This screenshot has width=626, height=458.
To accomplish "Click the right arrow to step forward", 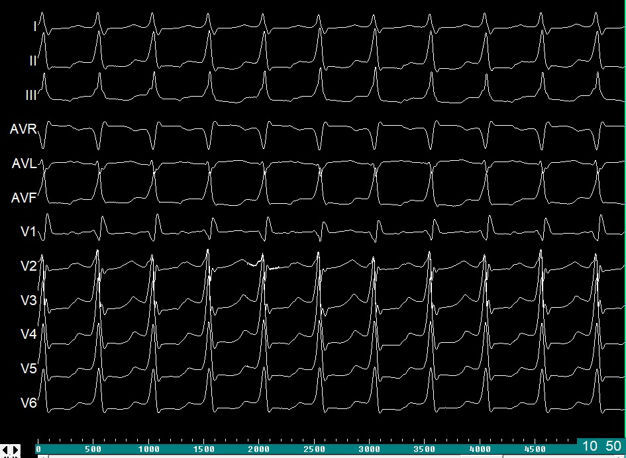I will pyautogui.click(x=15, y=450).
